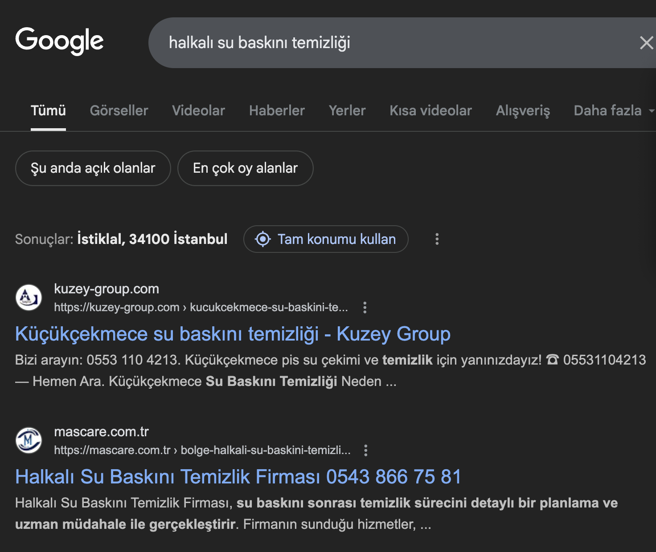Viewport: 656px width, 552px height.
Task: Open the three-dot menu next to location results
Action: [437, 239]
